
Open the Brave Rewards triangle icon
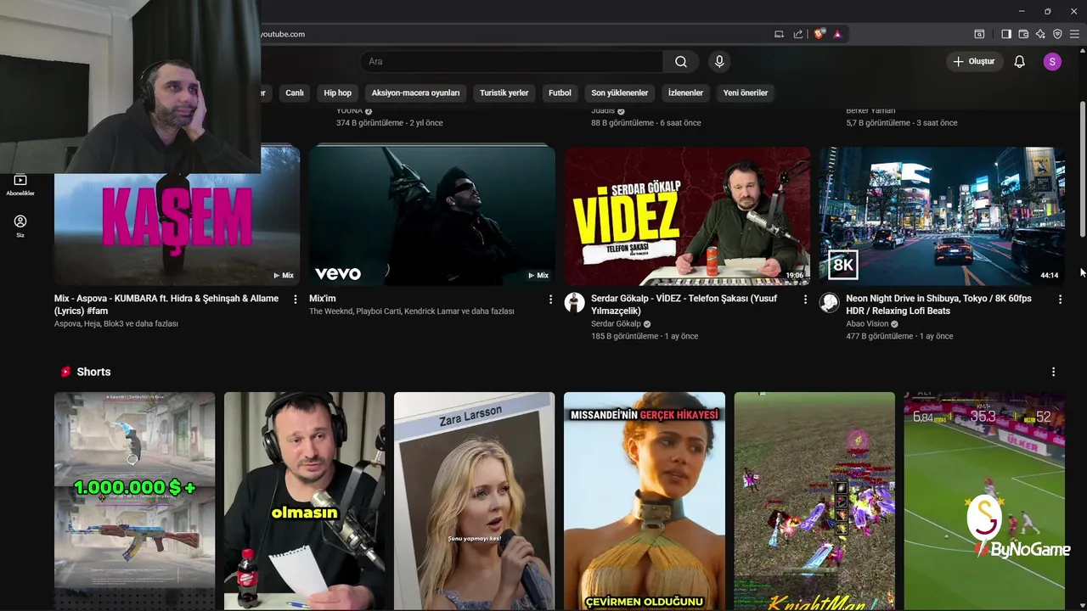(x=837, y=34)
